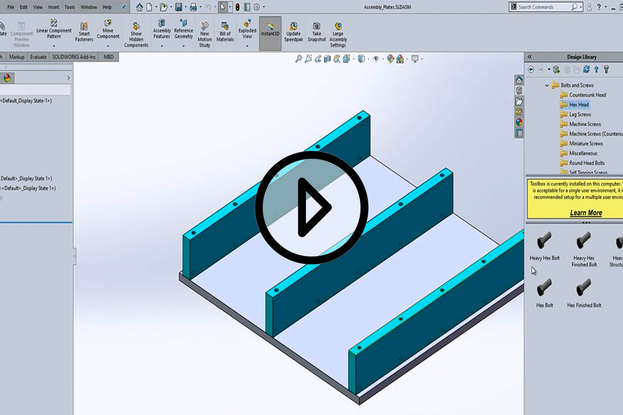Collapse the Design Library pane with double chevron
Screen dimensions: 623x415
click(530, 57)
